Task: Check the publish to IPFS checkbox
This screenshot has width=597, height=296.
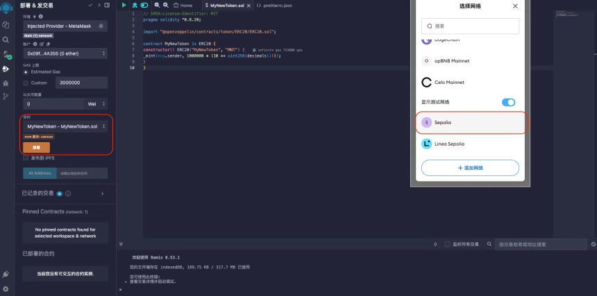Action: pos(26,157)
